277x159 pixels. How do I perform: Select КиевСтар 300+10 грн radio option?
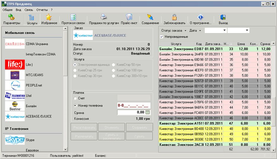pyautogui.click(x=113, y=76)
